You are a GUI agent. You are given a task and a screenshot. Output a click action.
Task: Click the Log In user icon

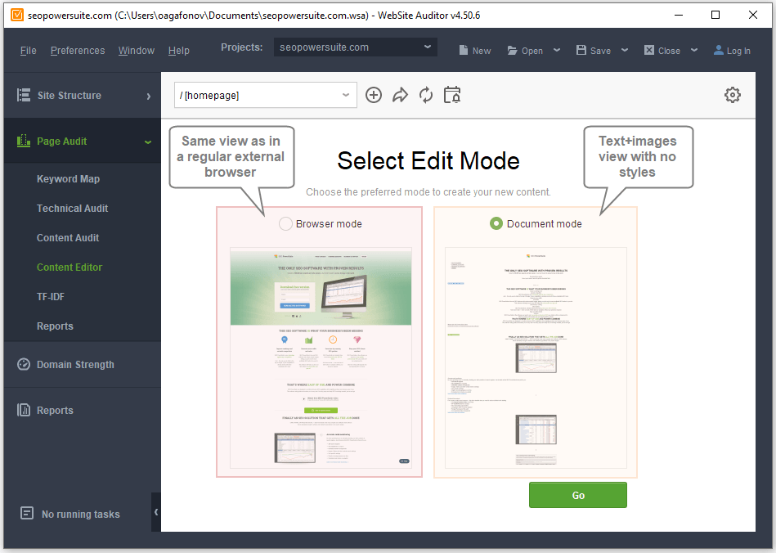click(x=718, y=51)
